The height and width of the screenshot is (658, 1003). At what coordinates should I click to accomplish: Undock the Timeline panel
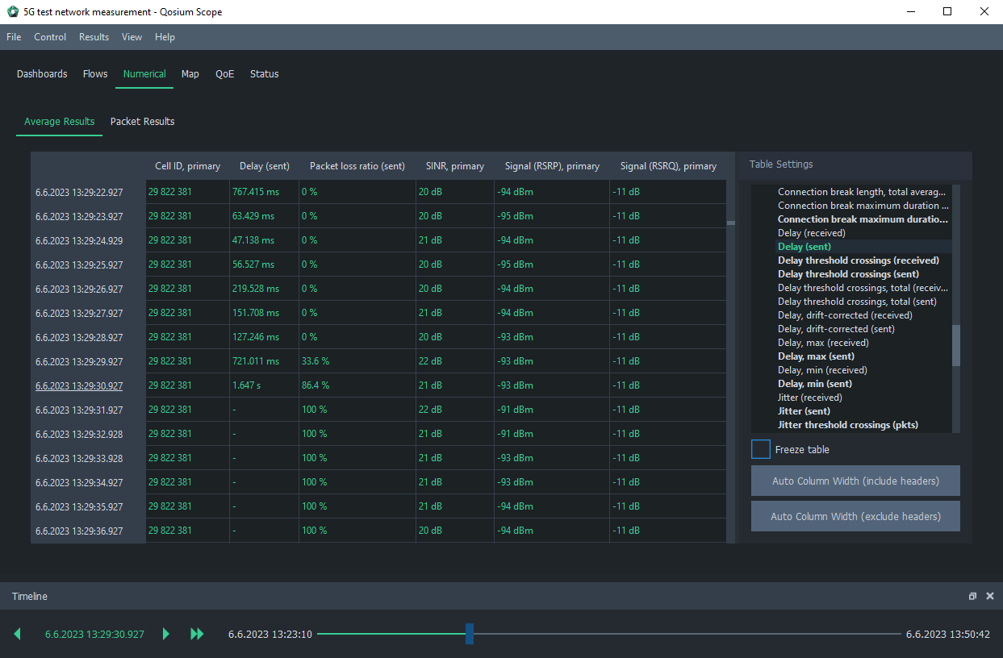click(972, 597)
